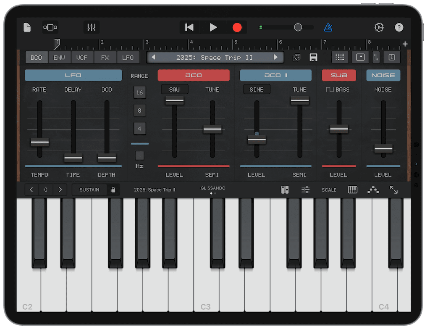430x332 pixels.
Task: Click the LFO RATE slider handle
Action: pyautogui.click(x=40, y=142)
